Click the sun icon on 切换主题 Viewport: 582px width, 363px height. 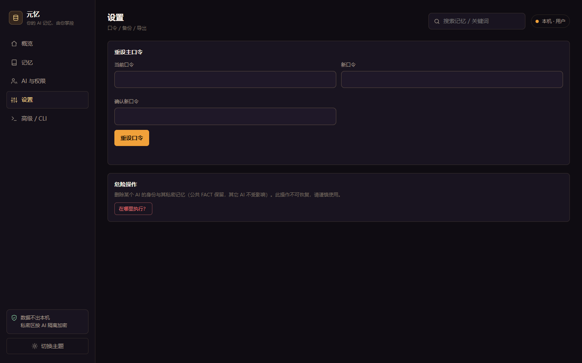[35, 346]
